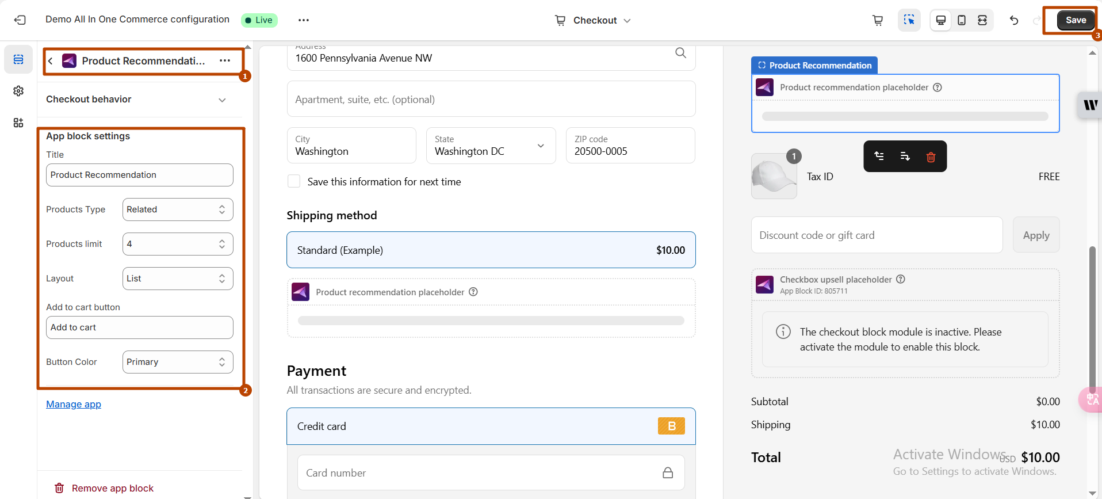1102x499 pixels.
Task: Open the Products Type dropdown
Action: [177, 209]
